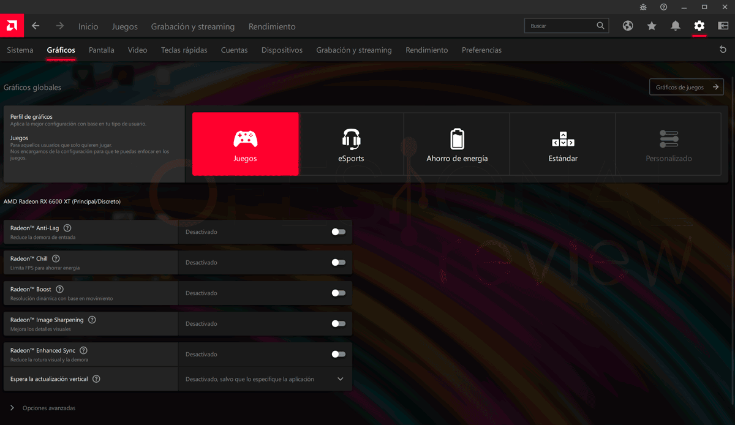The height and width of the screenshot is (425, 735).
Task: Click the 'Perfil de gráficos' label
Action: [x=31, y=116]
